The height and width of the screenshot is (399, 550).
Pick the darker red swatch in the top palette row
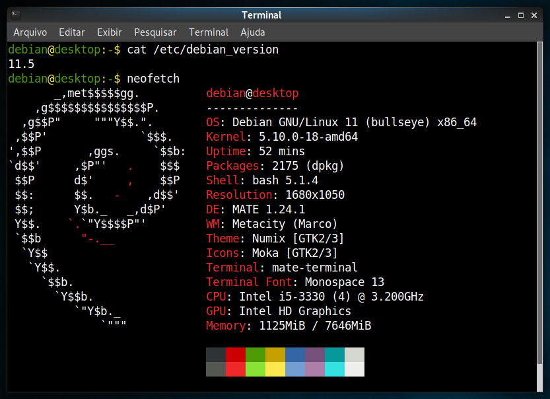(x=236, y=355)
